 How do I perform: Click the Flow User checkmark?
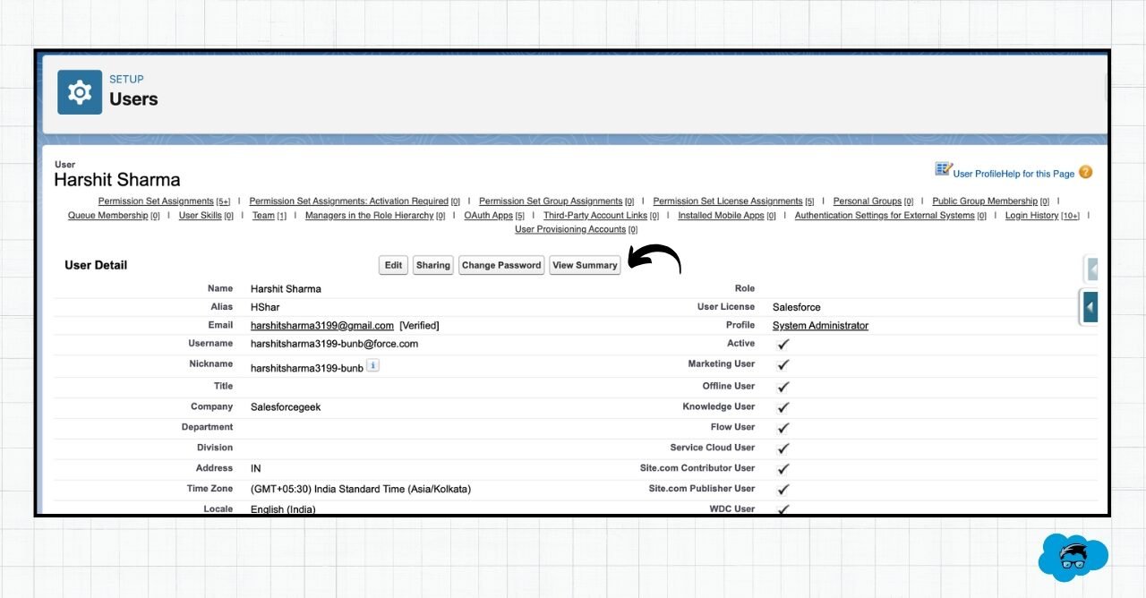783,428
